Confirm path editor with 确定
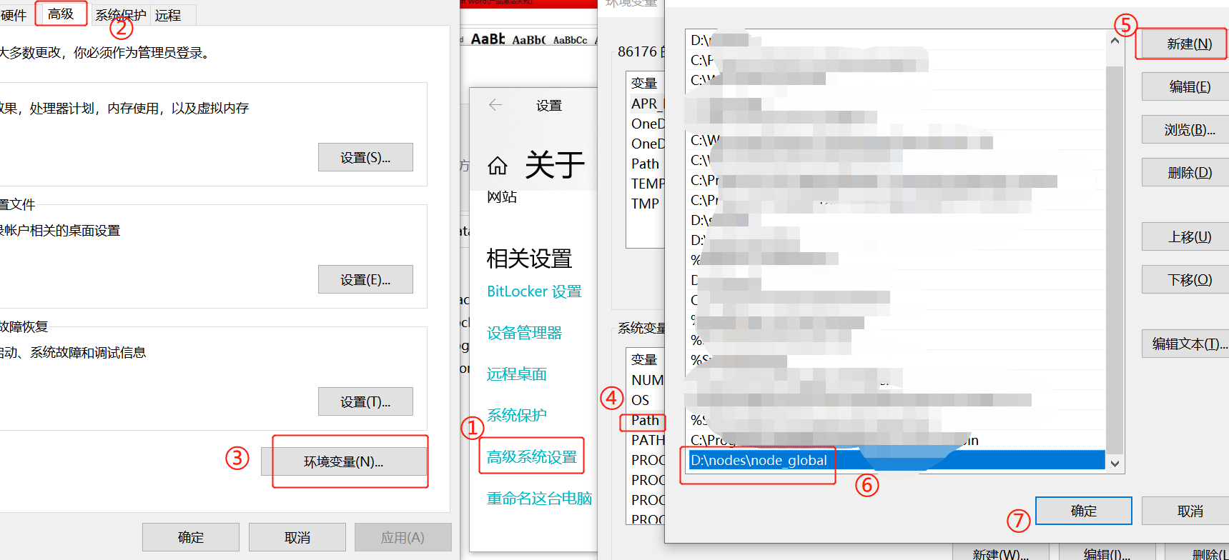Image resolution: width=1229 pixels, height=560 pixels. tap(1084, 511)
